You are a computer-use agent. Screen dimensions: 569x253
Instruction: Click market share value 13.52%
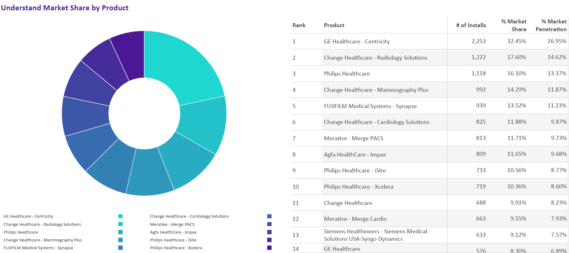[517, 106]
